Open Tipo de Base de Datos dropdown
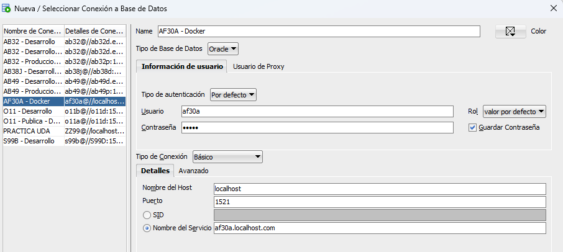The image size is (563, 252). coord(223,48)
